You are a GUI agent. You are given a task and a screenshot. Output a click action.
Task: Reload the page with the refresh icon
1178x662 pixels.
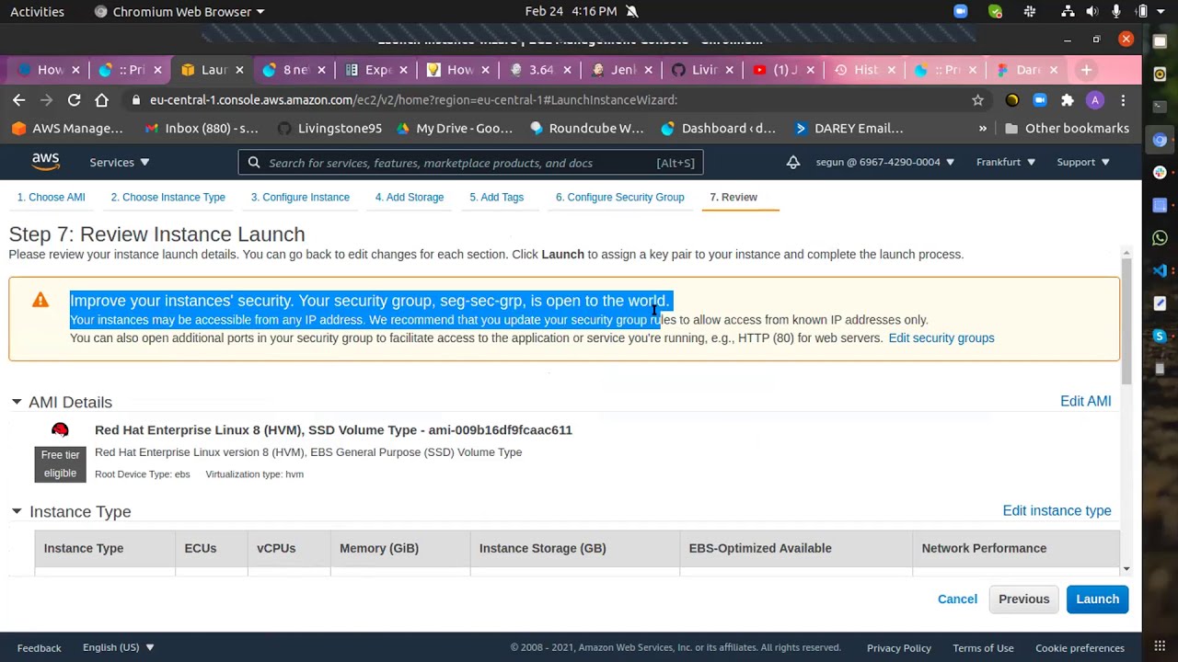74,100
